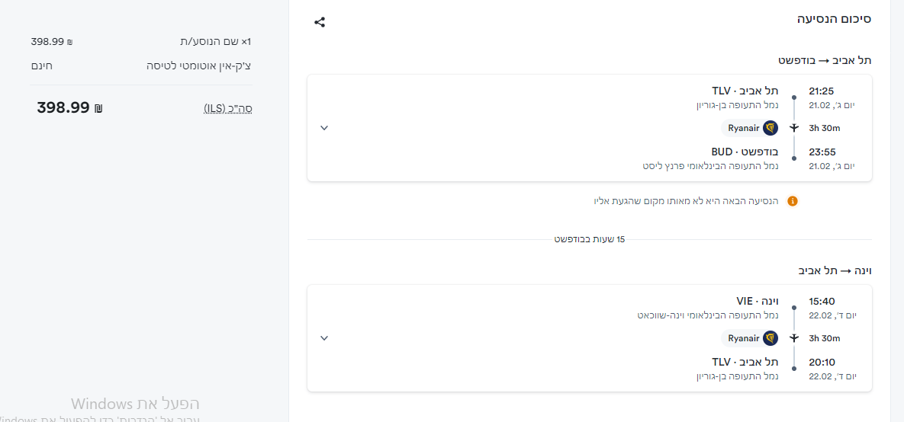Click the 21:25 departure time
Screen dimensions: 904x422
pyautogui.click(x=822, y=91)
